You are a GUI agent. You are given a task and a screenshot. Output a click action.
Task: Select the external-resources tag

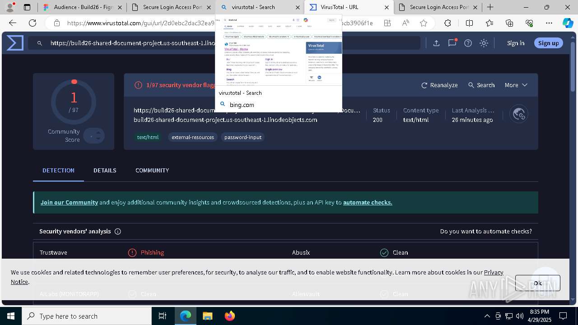point(193,137)
